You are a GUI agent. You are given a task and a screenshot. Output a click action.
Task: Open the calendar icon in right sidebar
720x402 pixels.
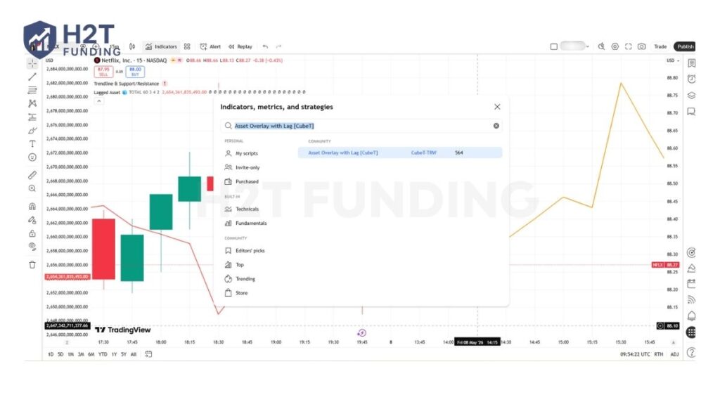pos(691,284)
